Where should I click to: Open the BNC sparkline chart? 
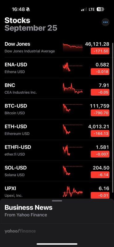point(72,89)
